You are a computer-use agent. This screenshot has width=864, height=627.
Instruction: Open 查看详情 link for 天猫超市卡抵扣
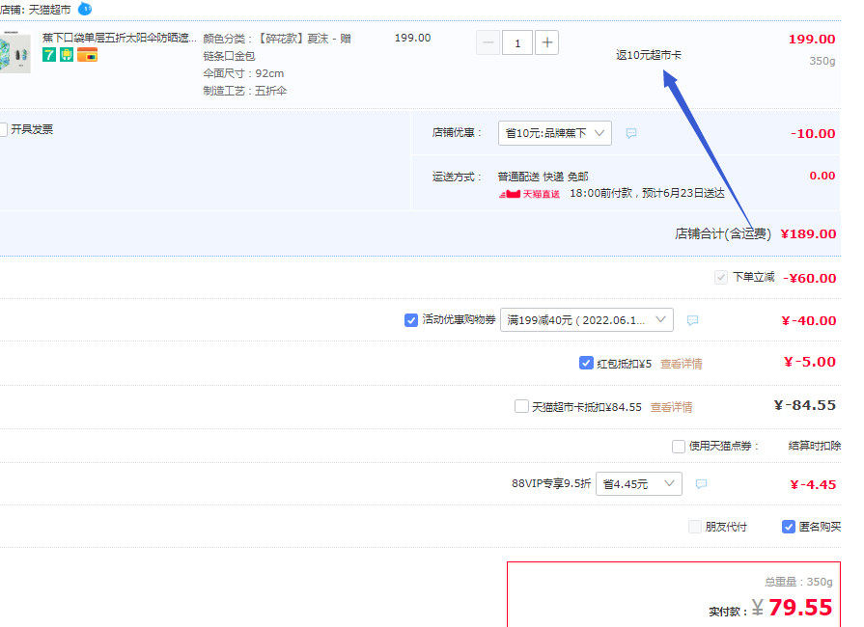click(x=671, y=407)
